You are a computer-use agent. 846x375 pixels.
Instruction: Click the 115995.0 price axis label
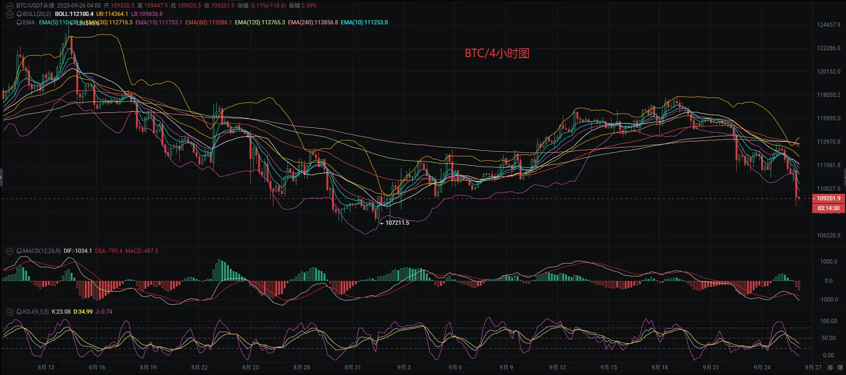[x=829, y=118]
